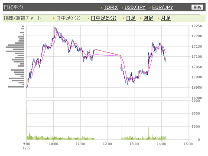
Task: Switch to 日足 daily chart
Action: click(x=131, y=18)
